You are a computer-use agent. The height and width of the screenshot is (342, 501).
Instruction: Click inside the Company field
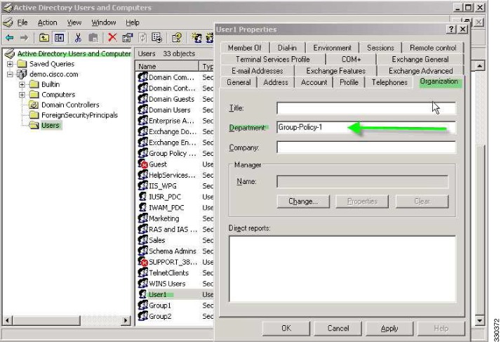pyautogui.click(x=366, y=147)
